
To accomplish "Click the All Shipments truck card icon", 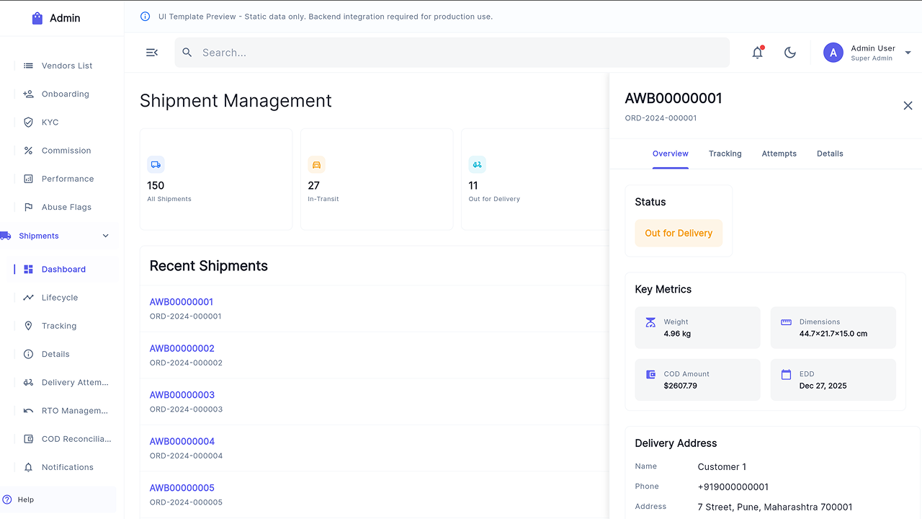I will click(156, 164).
